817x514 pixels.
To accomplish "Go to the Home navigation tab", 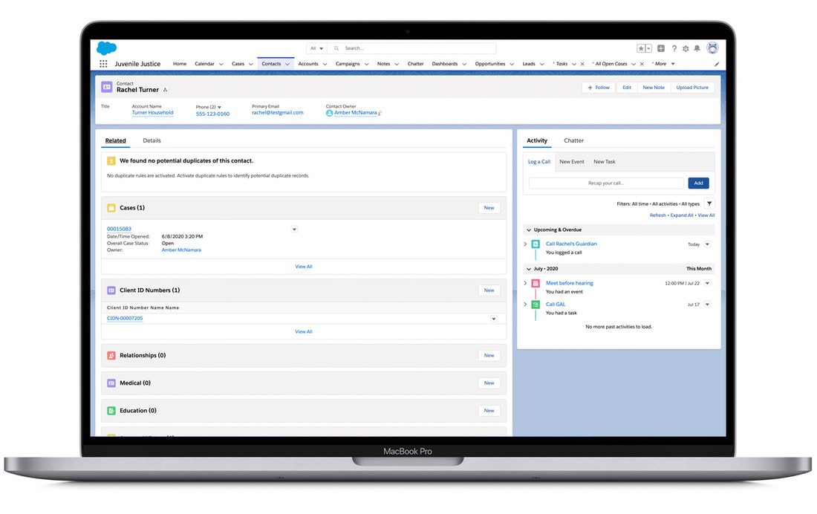I will [x=180, y=64].
